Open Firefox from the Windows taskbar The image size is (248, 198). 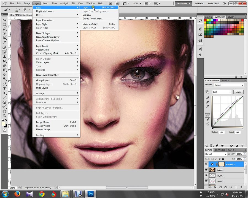point(17,194)
